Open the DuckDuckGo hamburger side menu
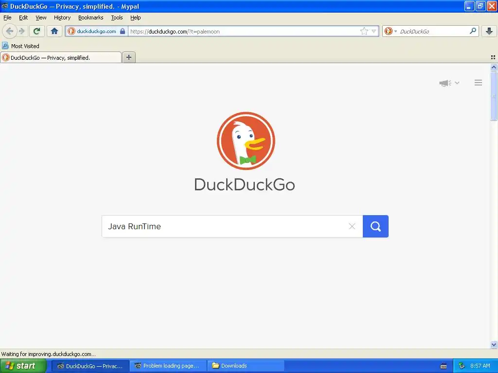This screenshot has width=498, height=373. (479, 83)
